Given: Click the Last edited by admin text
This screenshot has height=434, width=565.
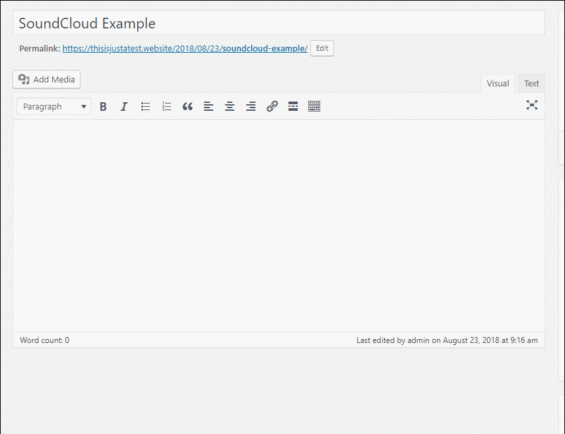Looking at the screenshot, I should 447,340.
